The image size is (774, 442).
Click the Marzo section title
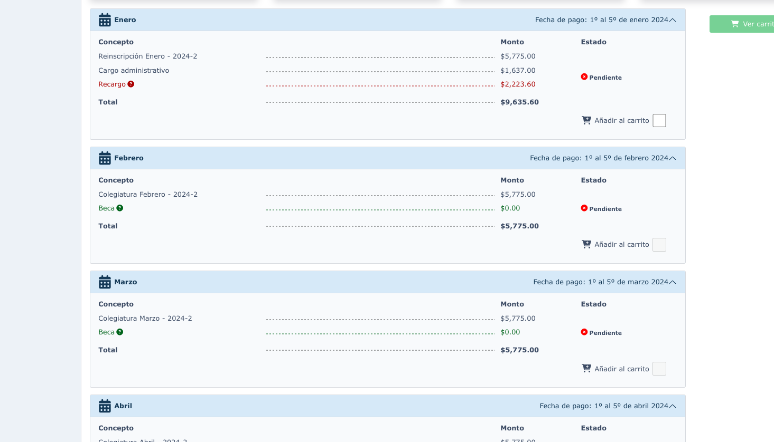click(126, 282)
